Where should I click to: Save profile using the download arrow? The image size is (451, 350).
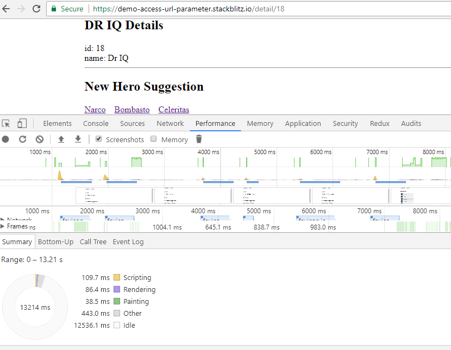coord(78,139)
